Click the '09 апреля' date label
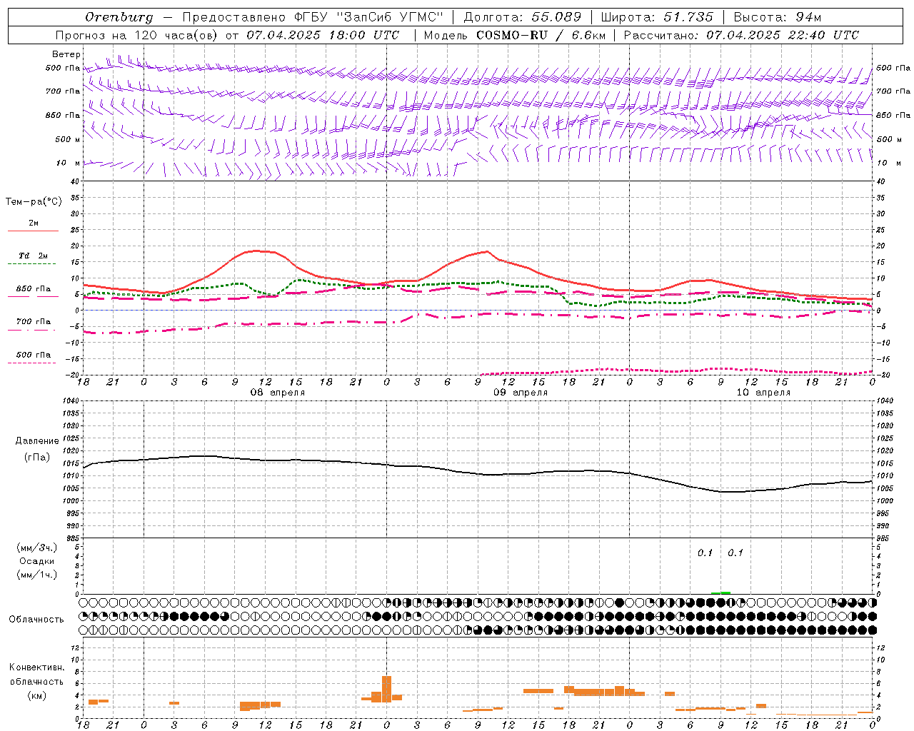 [521, 393]
